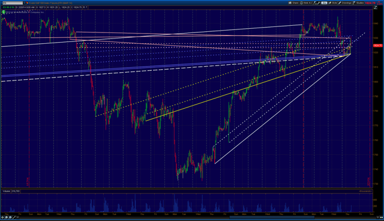Image resolution: width=384 pixels, height=221 pixels.
Task: Open the timeframe aggregation selector
Action: point(324,3)
